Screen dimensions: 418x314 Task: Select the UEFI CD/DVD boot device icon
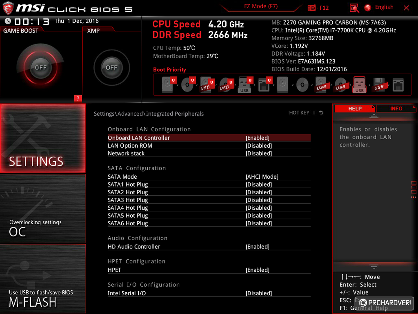coord(188,85)
